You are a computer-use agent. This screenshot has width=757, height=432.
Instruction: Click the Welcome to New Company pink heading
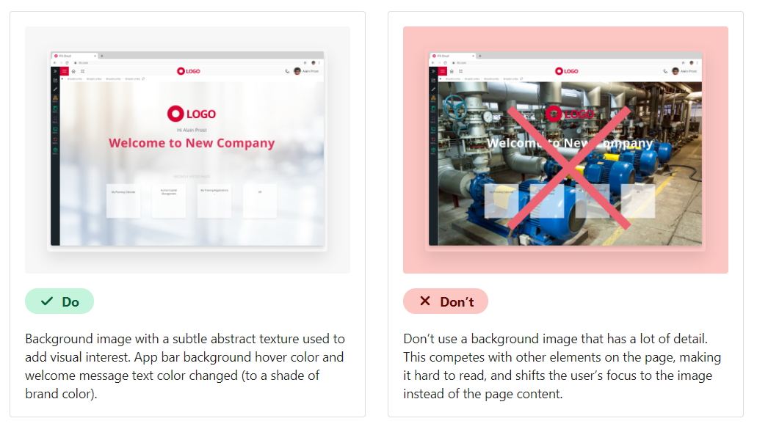click(192, 143)
